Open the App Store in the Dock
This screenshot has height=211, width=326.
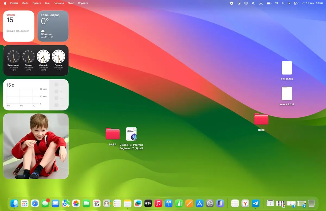[199, 203]
